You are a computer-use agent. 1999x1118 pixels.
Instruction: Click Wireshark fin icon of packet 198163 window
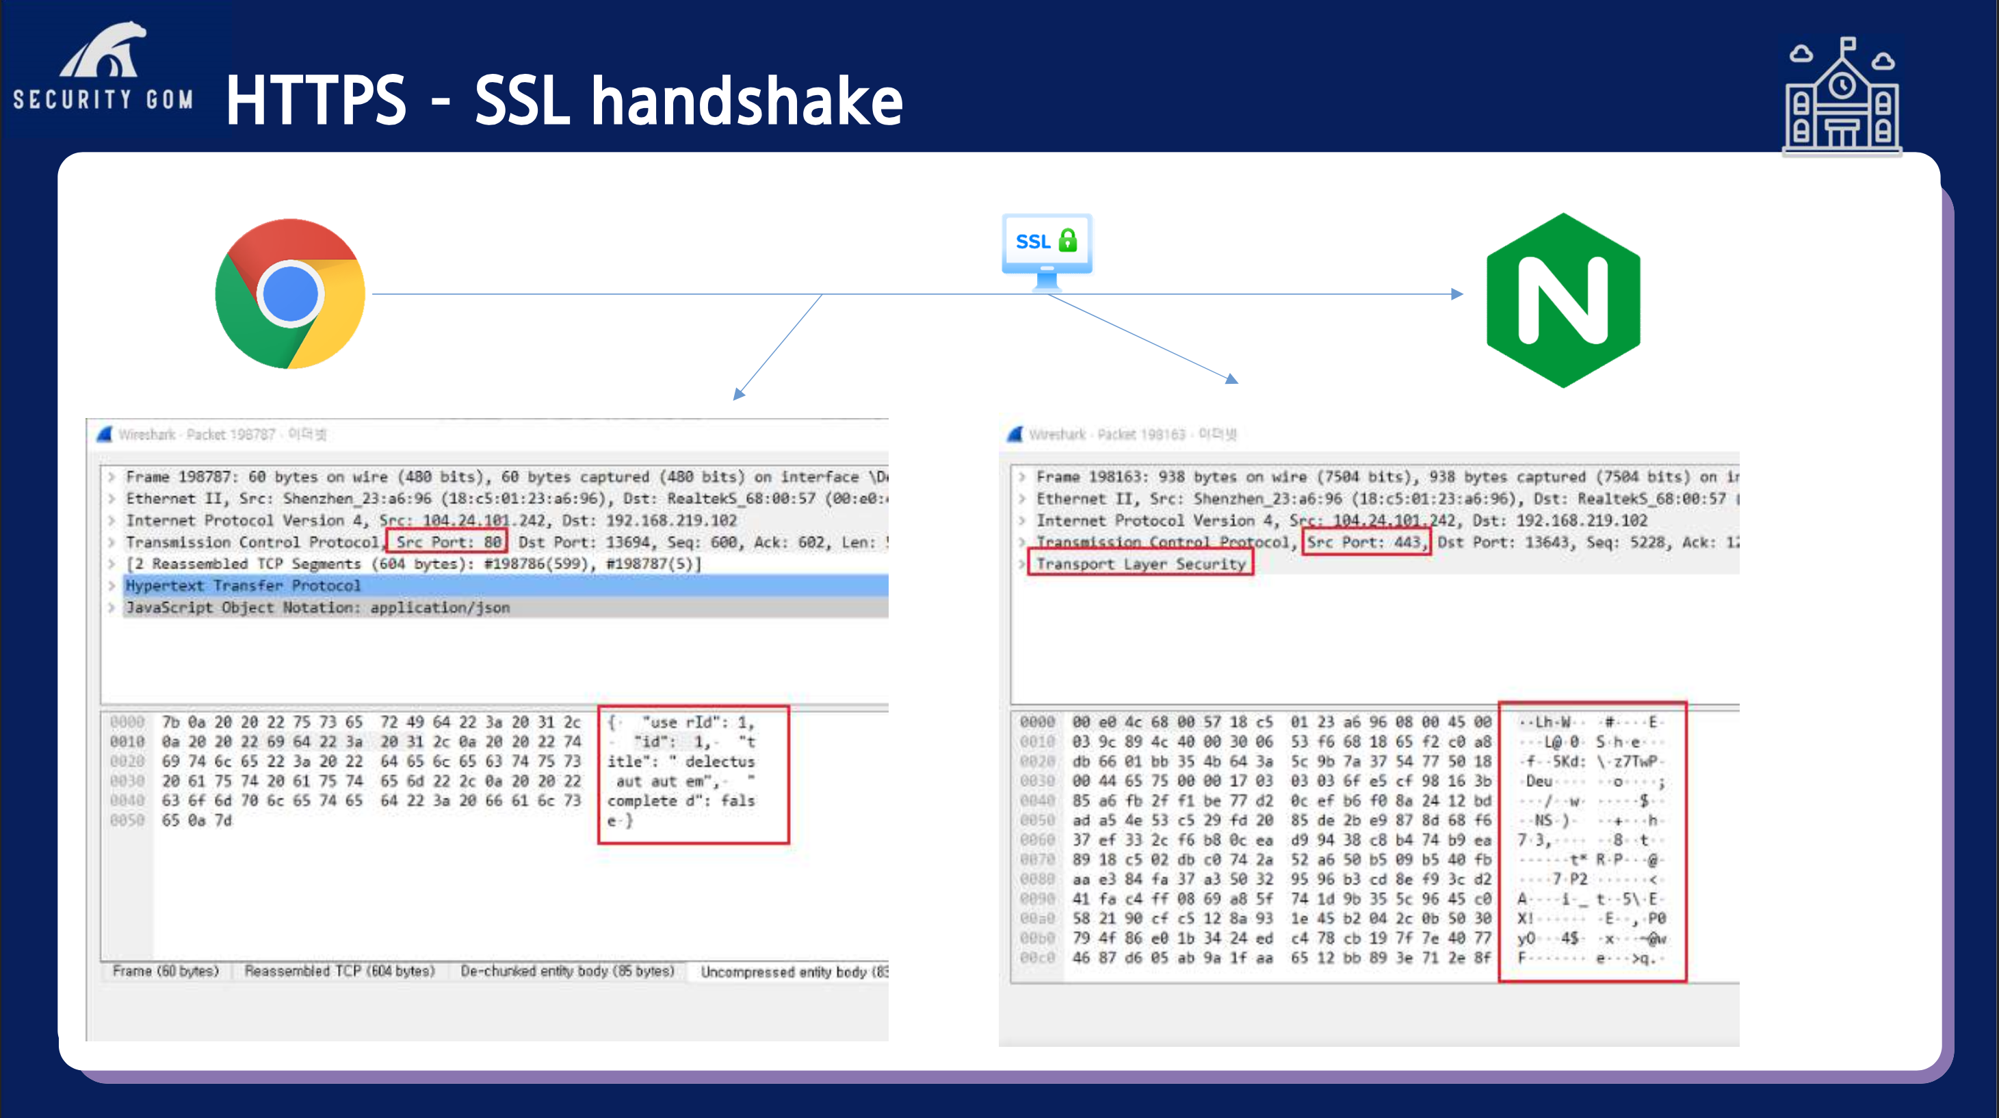pos(1015,434)
